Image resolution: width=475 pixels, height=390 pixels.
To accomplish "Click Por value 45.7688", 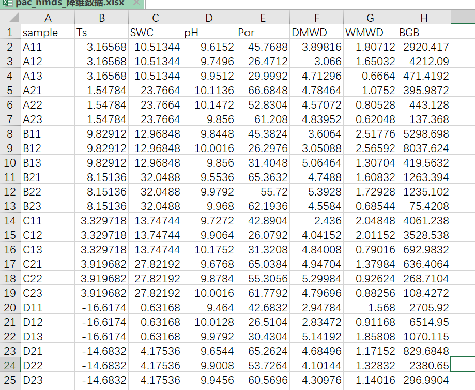I will coord(263,47).
